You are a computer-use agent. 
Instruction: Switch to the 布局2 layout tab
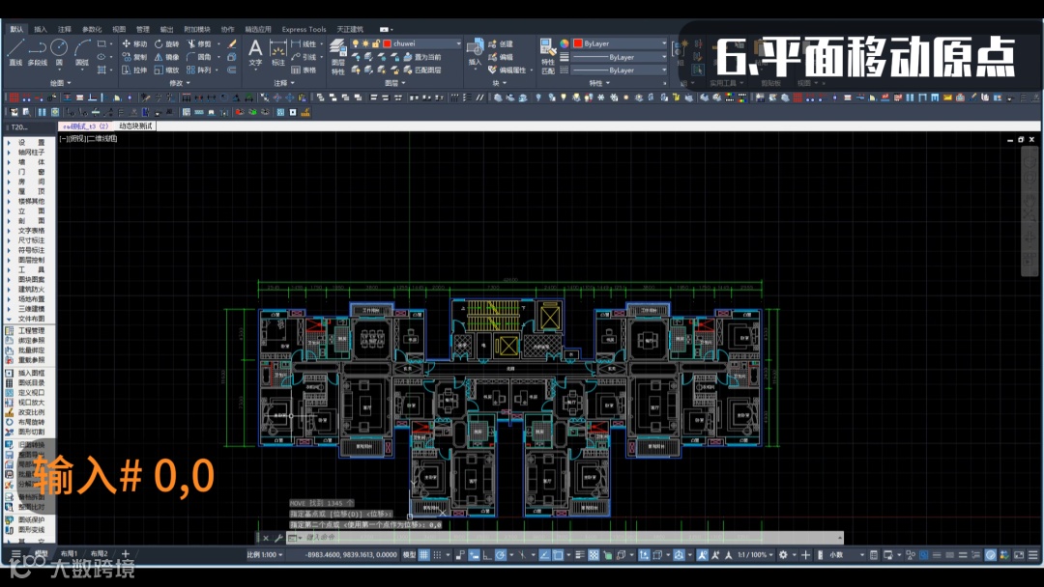[100, 554]
